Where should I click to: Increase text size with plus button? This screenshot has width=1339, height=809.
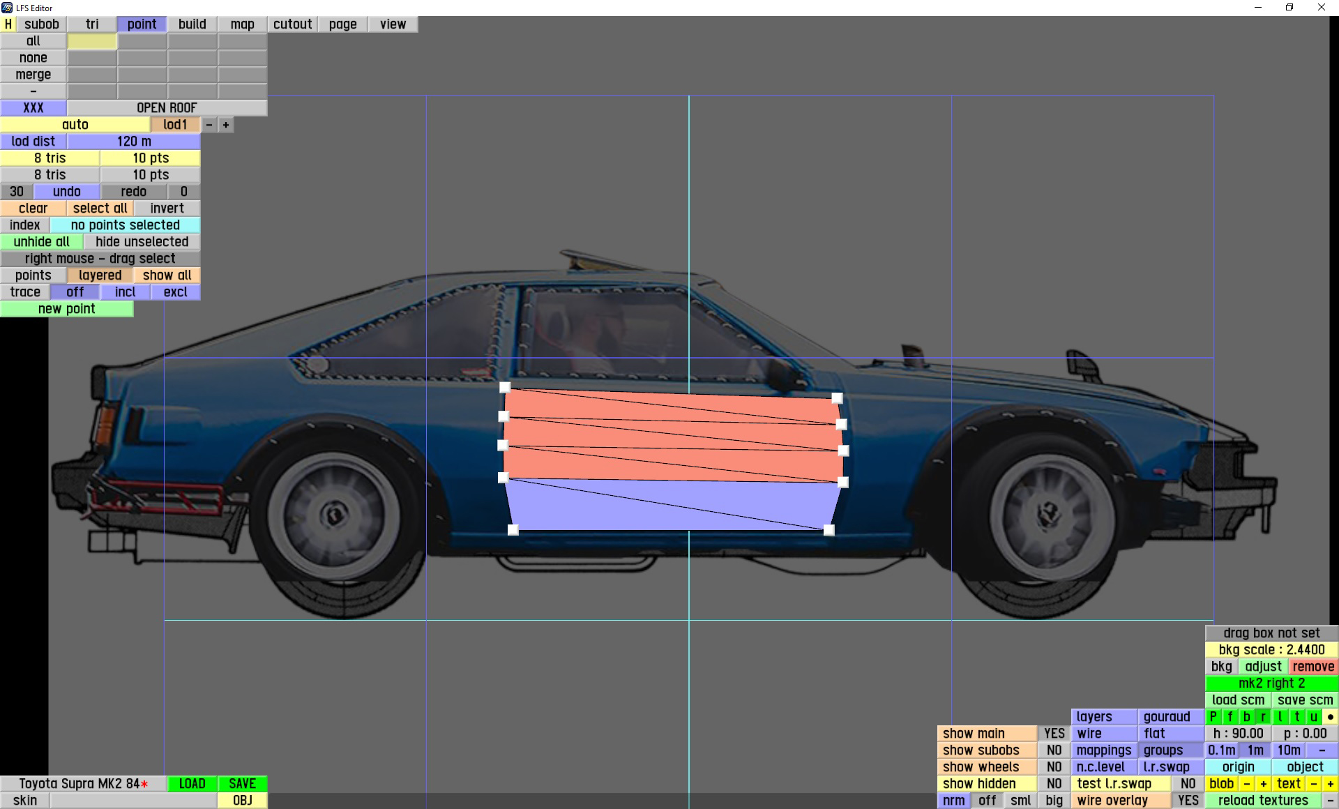tap(1331, 783)
